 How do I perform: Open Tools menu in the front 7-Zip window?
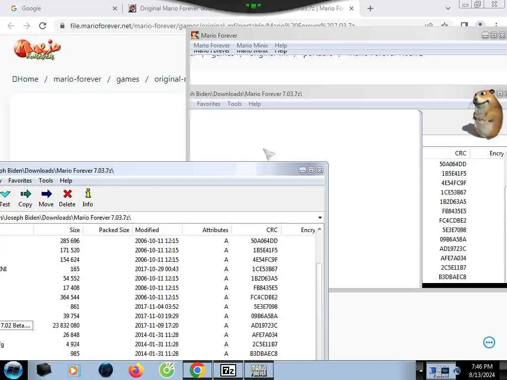click(x=46, y=181)
